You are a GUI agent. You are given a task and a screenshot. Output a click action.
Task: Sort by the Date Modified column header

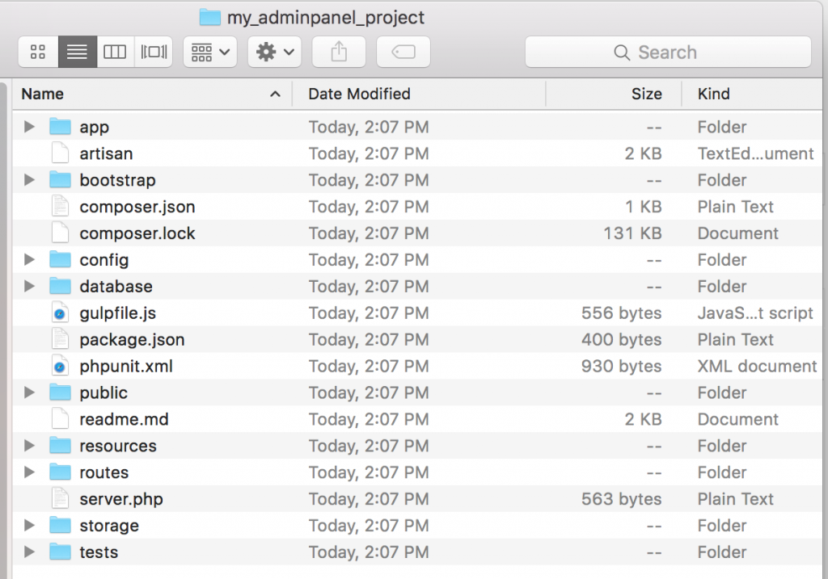[x=419, y=94]
